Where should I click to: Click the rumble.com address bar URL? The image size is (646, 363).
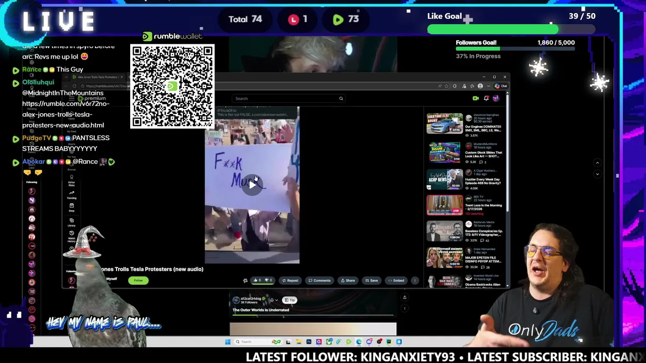point(107,86)
